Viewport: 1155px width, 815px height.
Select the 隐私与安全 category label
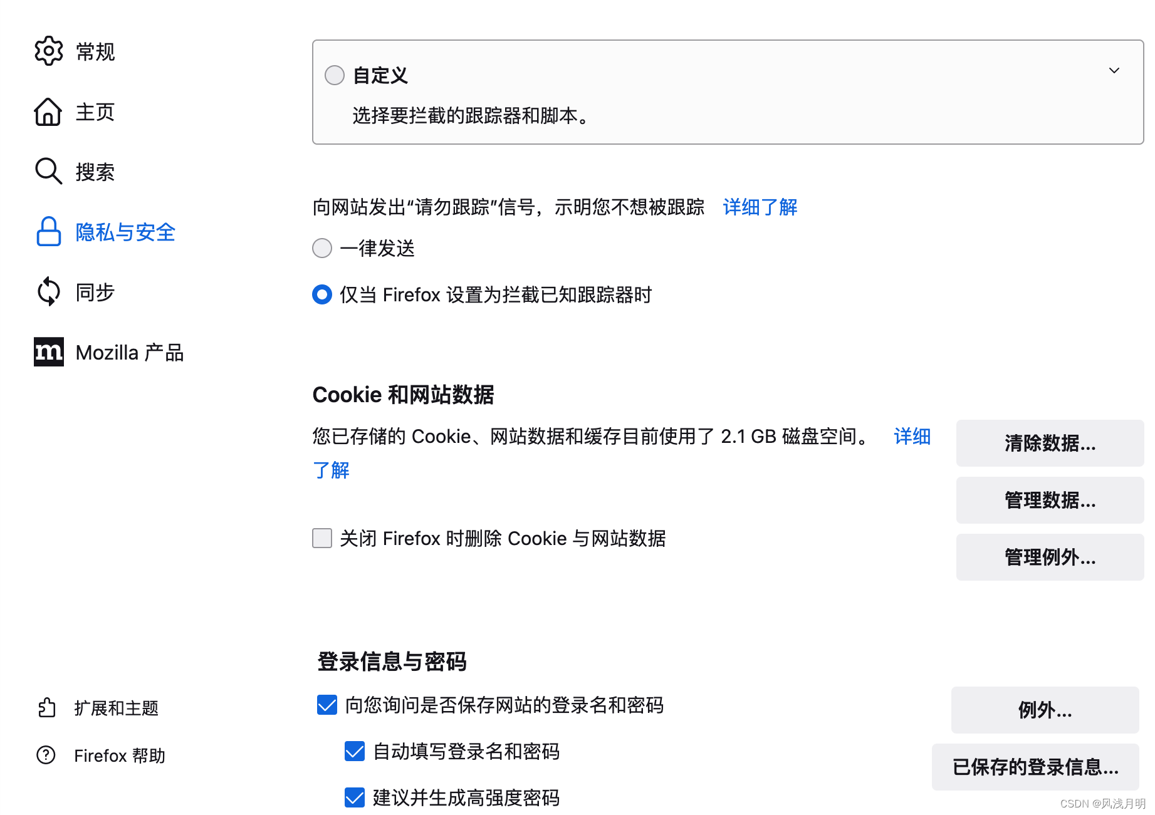tap(125, 232)
